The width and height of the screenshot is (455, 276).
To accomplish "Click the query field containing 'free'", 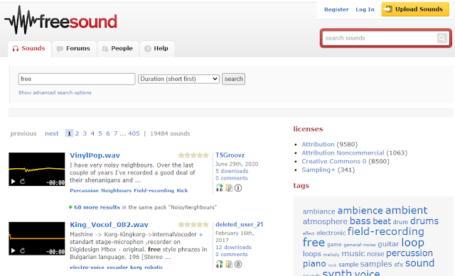I will click(77, 79).
